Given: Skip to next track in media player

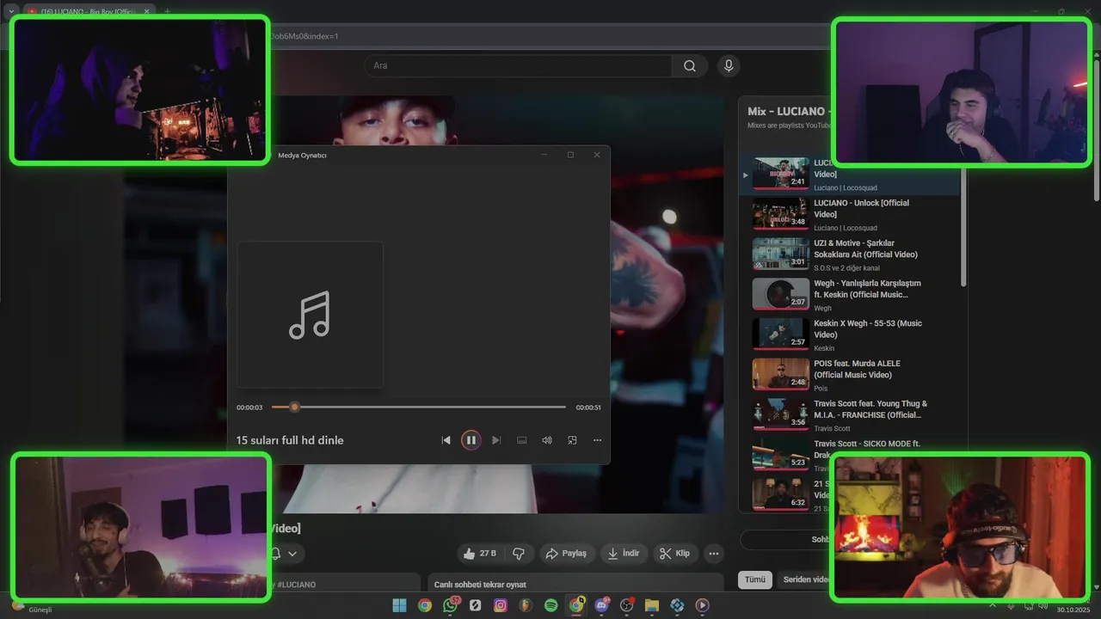Looking at the screenshot, I should (496, 440).
